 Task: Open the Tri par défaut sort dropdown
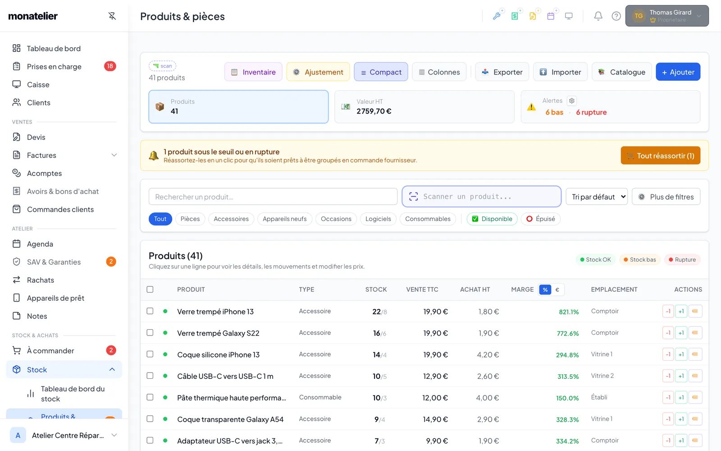pyautogui.click(x=597, y=197)
